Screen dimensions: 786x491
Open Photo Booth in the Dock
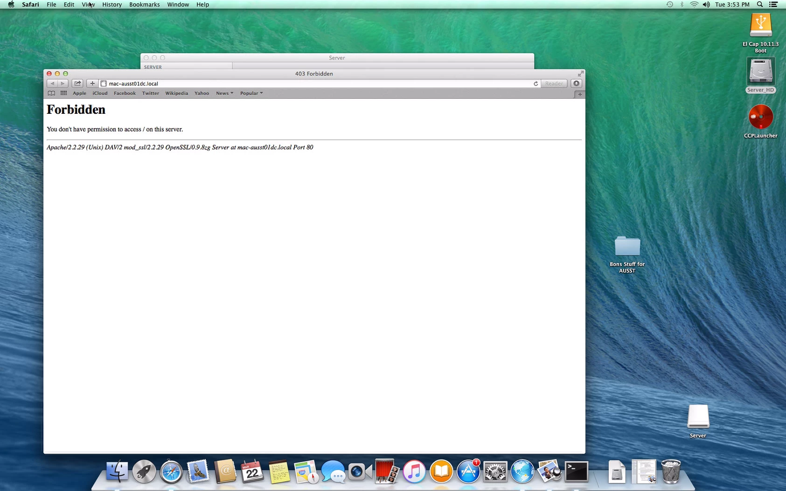pos(387,471)
